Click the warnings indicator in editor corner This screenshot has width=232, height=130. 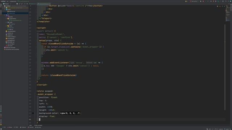221,6
